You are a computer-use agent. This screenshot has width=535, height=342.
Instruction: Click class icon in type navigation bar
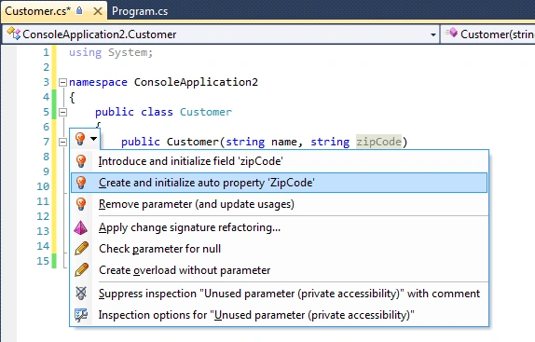[14, 34]
